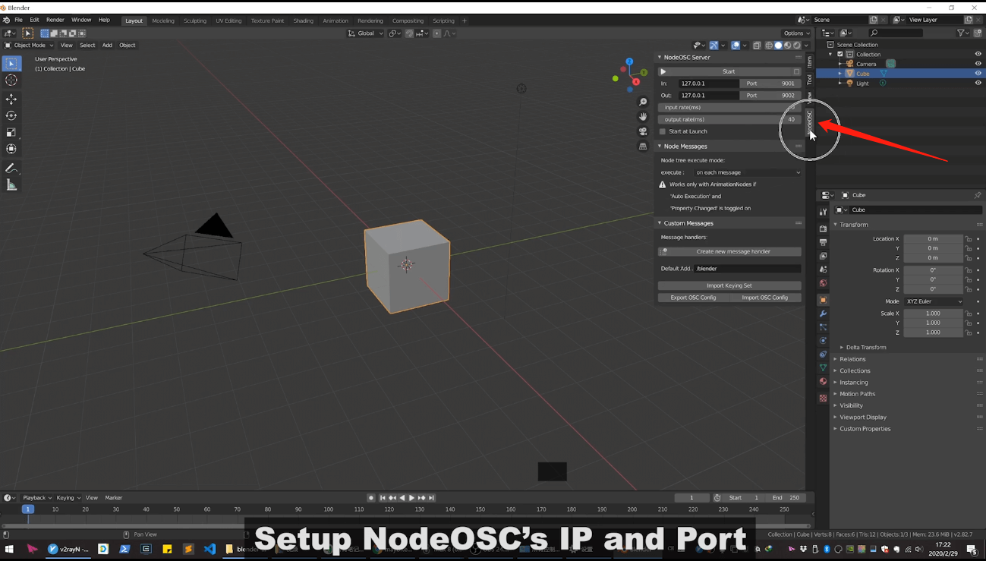Open the File menu
The height and width of the screenshot is (561, 986).
pyautogui.click(x=18, y=20)
